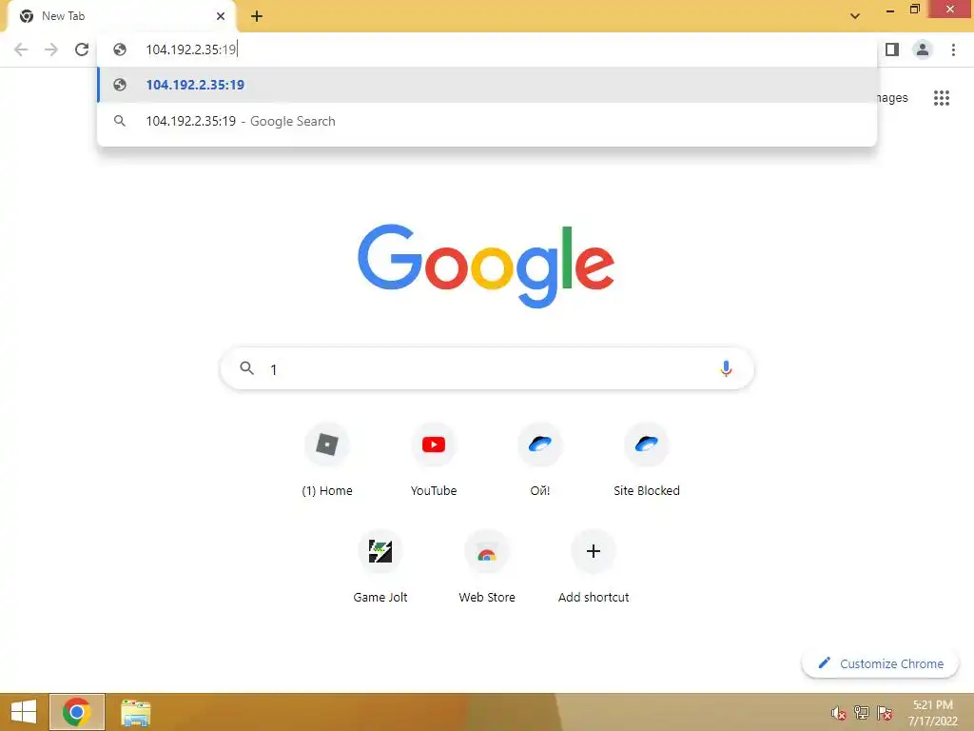Open the side panel icon
Viewport: 974px width, 731px height.
(892, 49)
